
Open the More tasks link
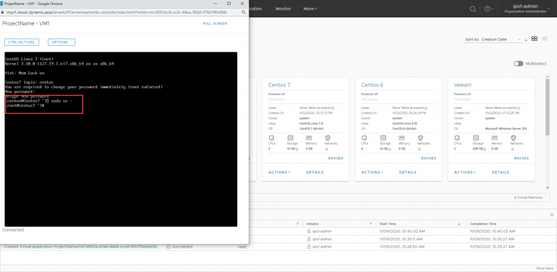(x=544, y=268)
